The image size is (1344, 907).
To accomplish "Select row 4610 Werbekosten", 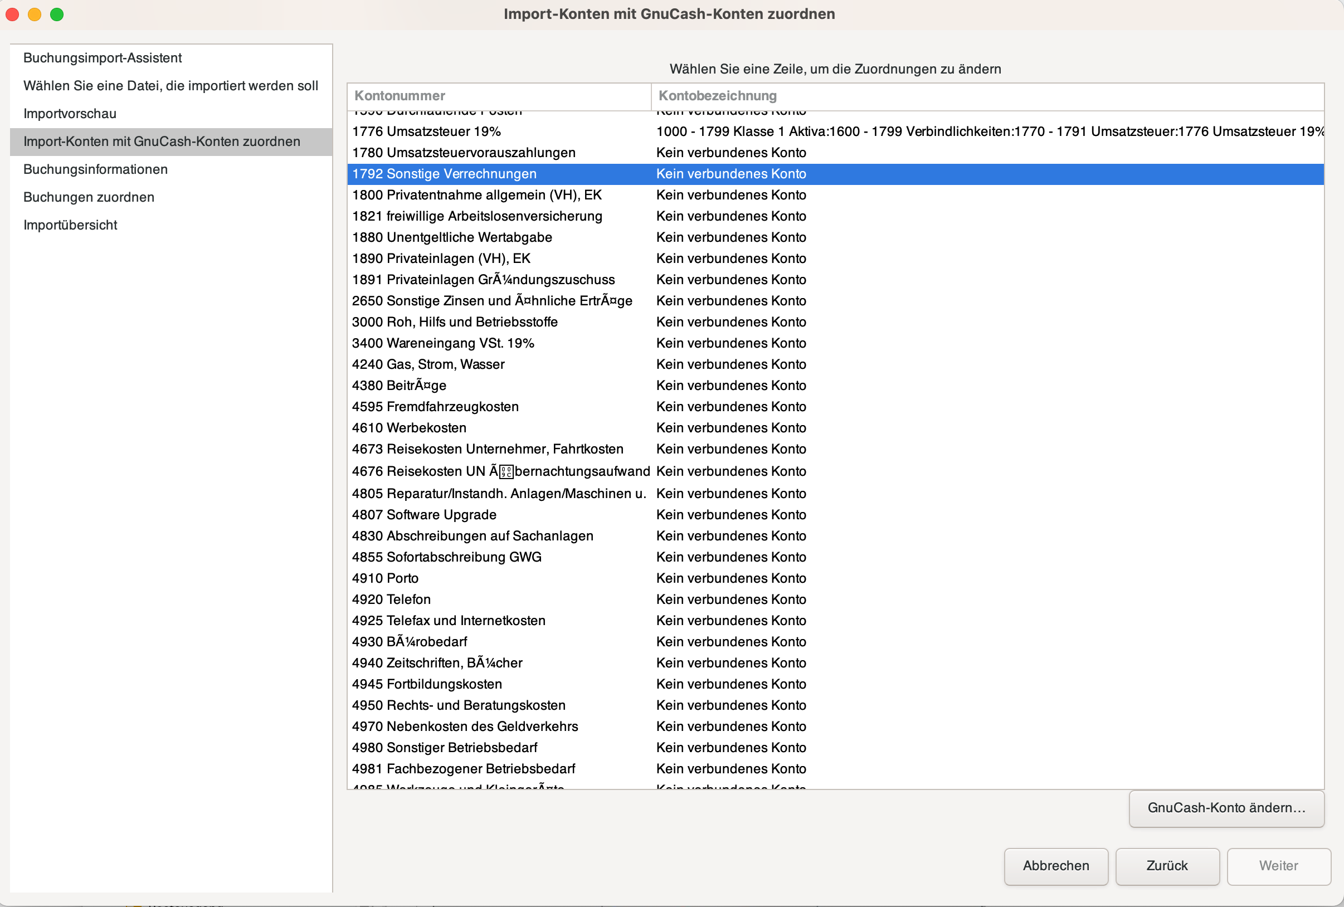I will [835, 428].
